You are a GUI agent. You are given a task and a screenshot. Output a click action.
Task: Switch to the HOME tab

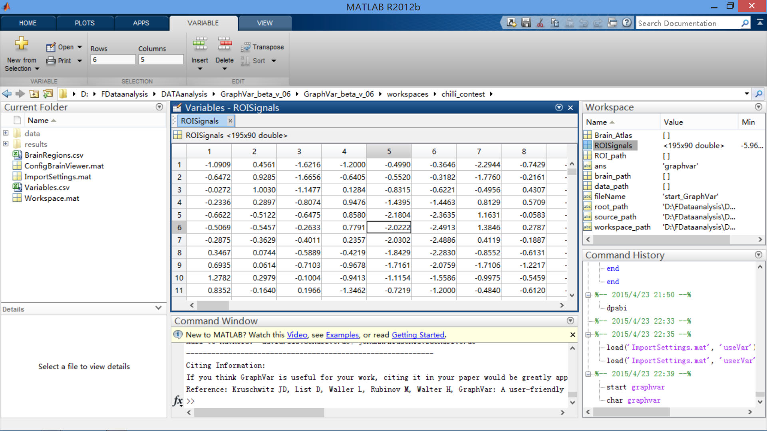28,23
